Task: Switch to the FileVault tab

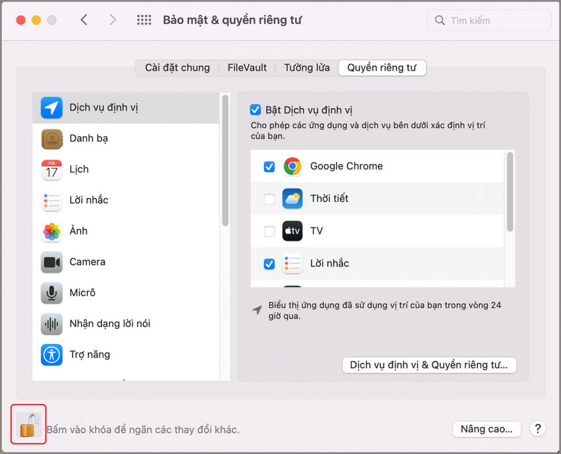Action: pyautogui.click(x=247, y=67)
